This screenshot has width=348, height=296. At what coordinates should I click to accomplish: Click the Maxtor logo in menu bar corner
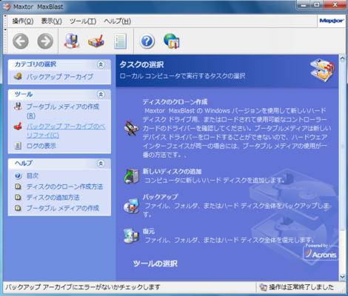tap(332, 21)
